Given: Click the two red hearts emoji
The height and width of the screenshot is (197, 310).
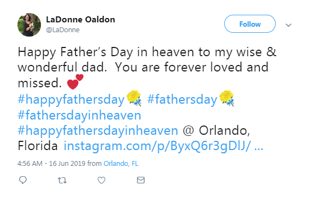Looking at the screenshot, I should (75, 82).
